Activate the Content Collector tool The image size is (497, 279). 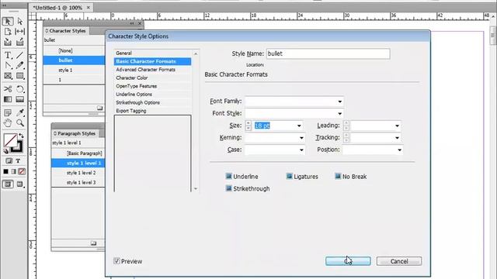[x=8, y=42]
